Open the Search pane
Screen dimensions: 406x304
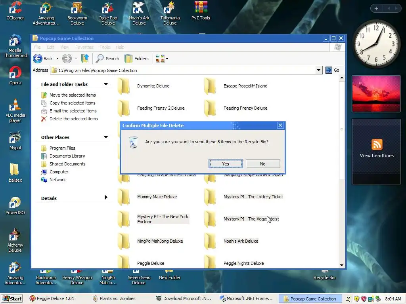pos(107,59)
